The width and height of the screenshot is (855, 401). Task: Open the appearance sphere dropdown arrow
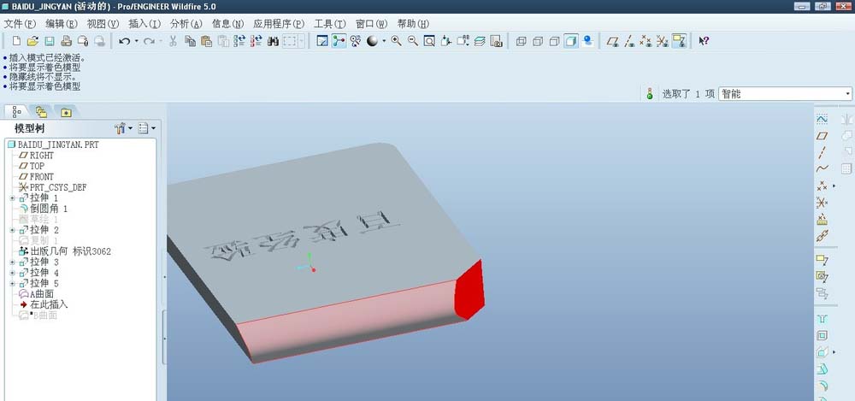384,41
